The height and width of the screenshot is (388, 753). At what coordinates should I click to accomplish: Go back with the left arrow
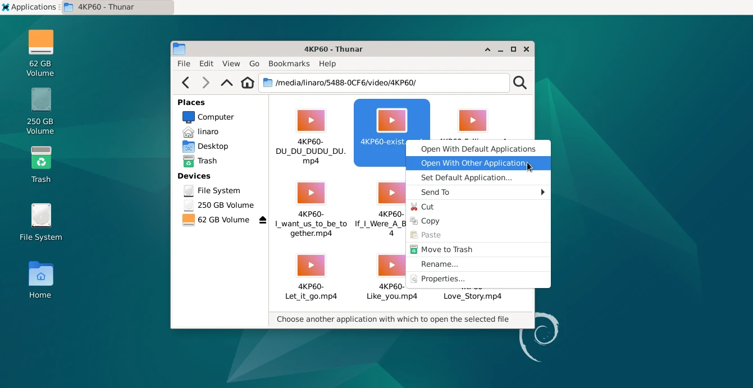[185, 83]
